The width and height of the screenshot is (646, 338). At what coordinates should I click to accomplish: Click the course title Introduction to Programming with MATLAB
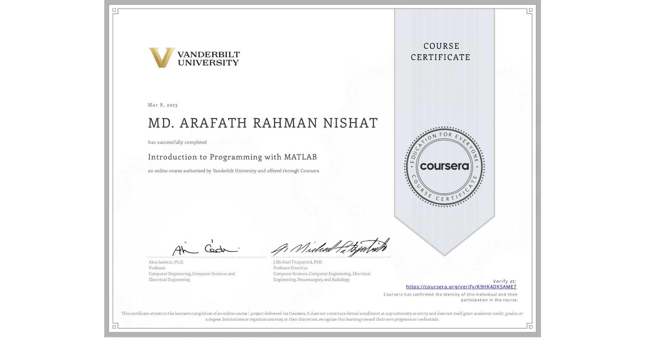pos(232,157)
